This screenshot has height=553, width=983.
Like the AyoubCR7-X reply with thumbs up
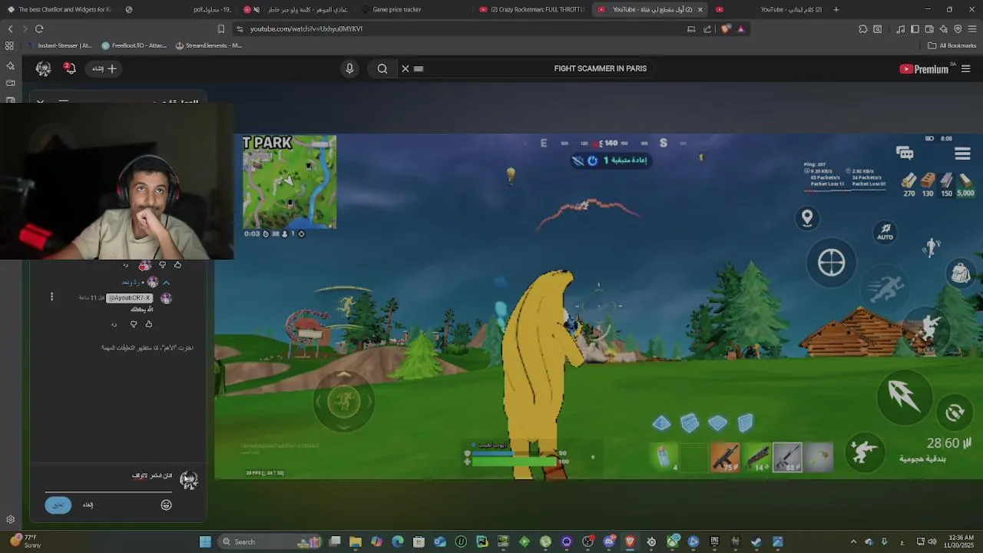149,324
